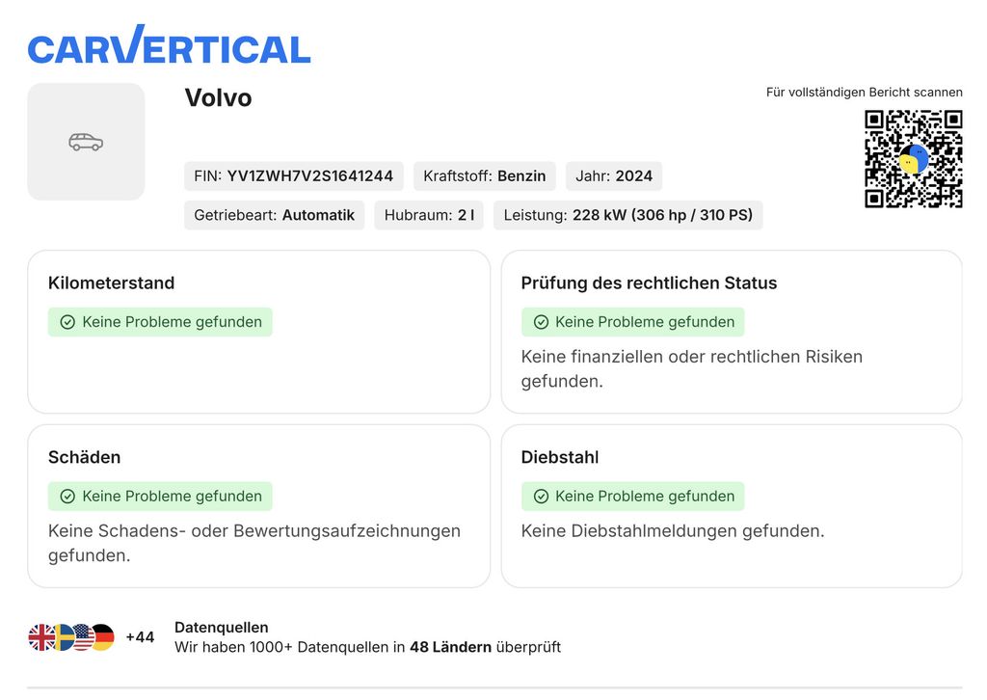The image size is (987, 700).
Task: Click the Getriebeart: Automatik chip
Action: (275, 215)
